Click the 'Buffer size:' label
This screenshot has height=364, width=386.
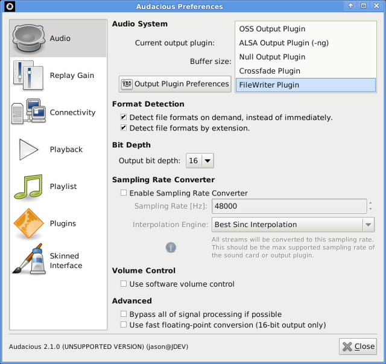point(210,62)
